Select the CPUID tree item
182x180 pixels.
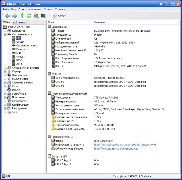coord(20,42)
